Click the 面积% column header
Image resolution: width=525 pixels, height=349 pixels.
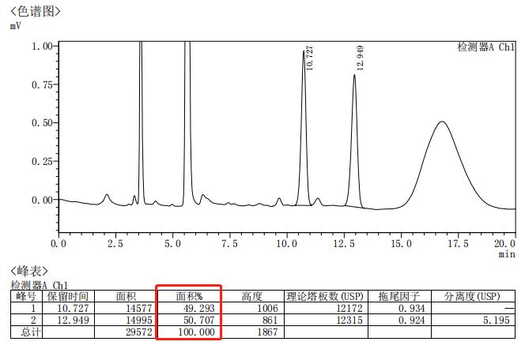pos(189,296)
